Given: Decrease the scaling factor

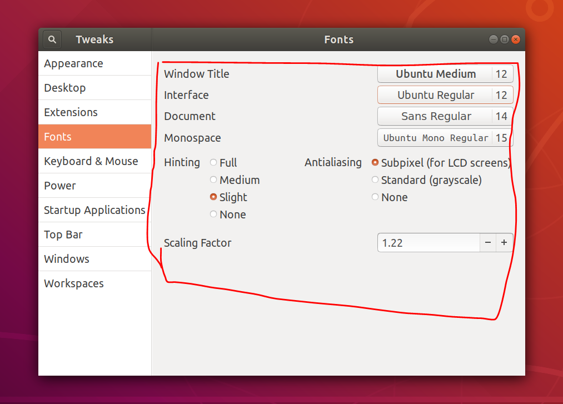Looking at the screenshot, I should [x=487, y=243].
